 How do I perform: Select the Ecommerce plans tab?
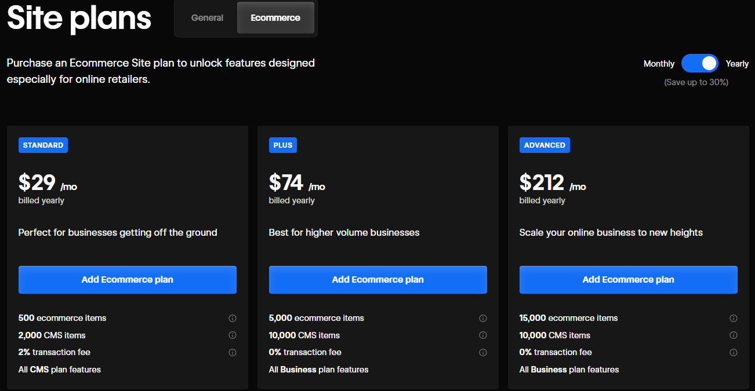275,17
